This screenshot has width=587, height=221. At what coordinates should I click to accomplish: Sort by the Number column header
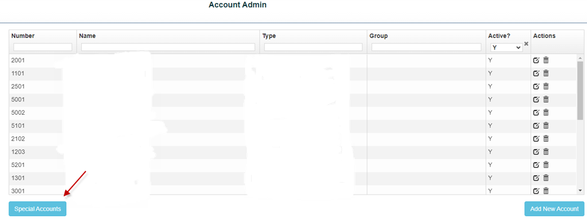tap(23, 36)
